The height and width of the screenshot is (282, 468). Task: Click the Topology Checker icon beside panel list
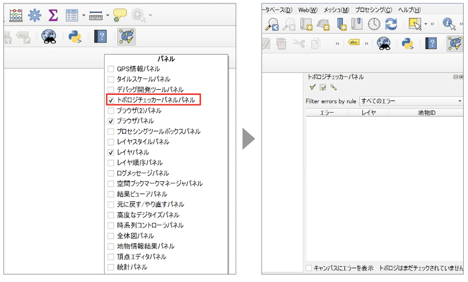pos(127,37)
